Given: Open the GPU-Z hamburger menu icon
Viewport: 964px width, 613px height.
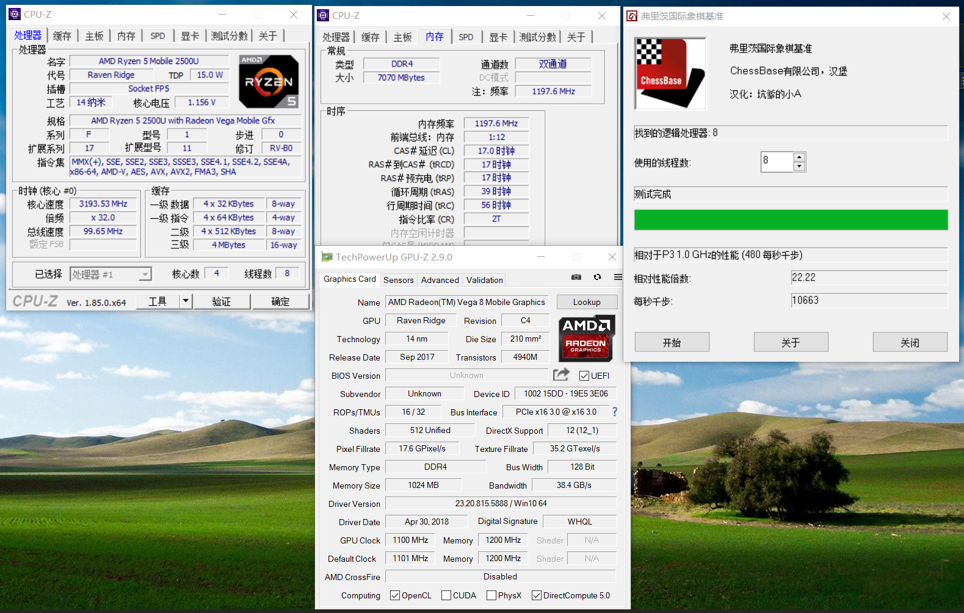Looking at the screenshot, I should click(x=618, y=277).
